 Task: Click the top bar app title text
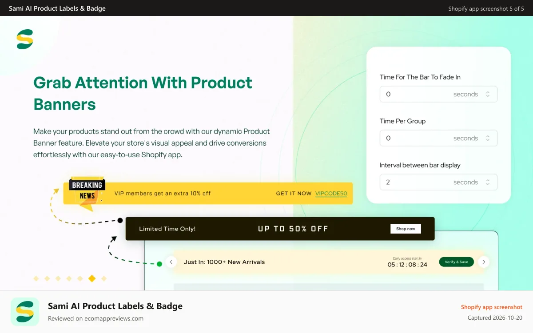click(x=57, y=8)
